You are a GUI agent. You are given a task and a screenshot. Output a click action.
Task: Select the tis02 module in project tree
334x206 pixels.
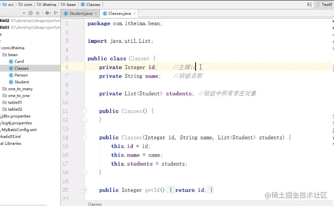tap(30, 20)
